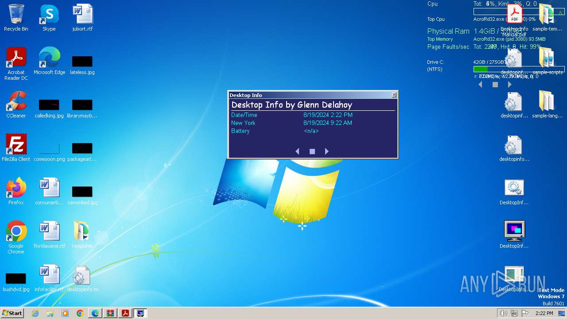Open Chrome from the taskbar
The width and height of the screenshot is (567, 319).
pos(80,313)
